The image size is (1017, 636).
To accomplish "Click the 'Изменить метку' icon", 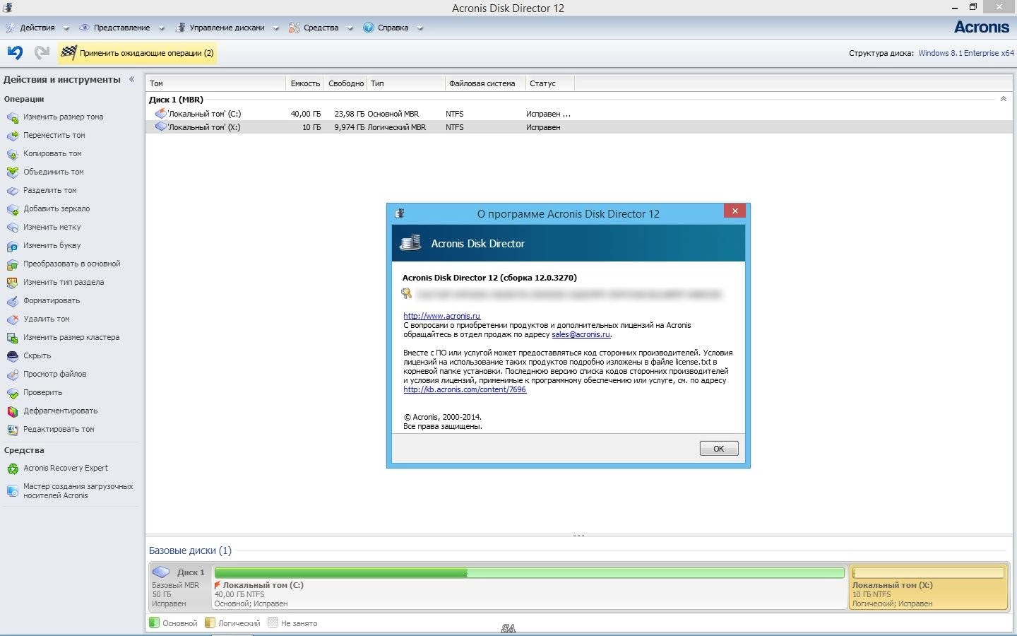I will point(12,228).
